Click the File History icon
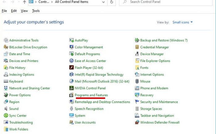Image resolution: width=216 pixels, height=134 pixels. point(6,68)
